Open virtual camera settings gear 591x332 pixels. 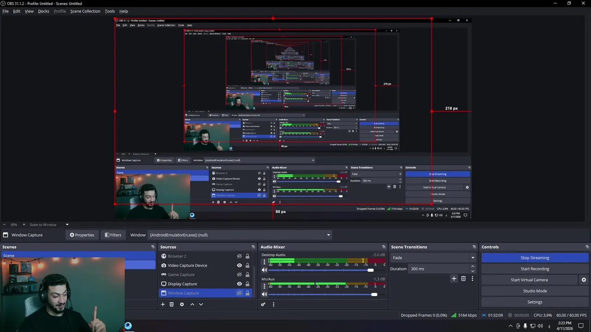click(584, 280)
